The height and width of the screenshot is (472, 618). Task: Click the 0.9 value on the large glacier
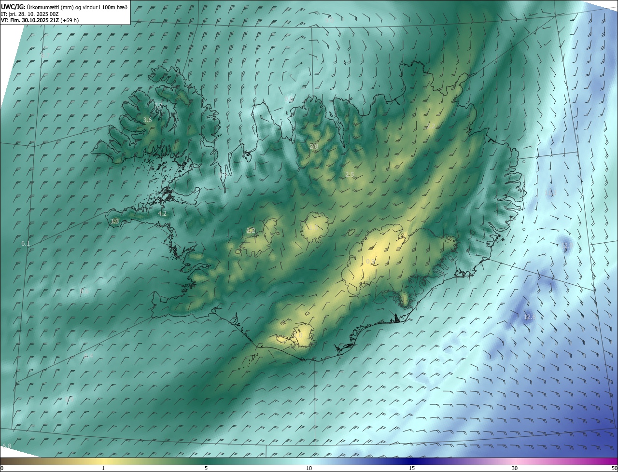370,262
